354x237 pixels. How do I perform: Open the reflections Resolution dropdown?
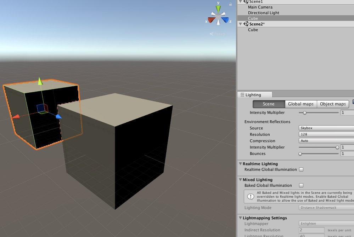(326, 134)
